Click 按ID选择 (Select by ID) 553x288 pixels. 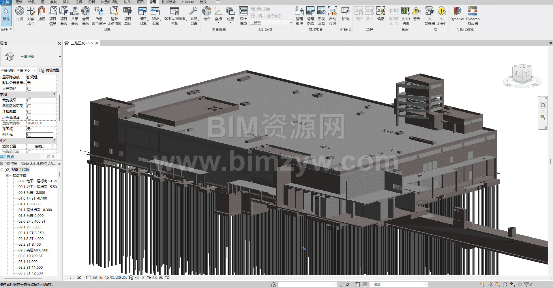point(406,16)
